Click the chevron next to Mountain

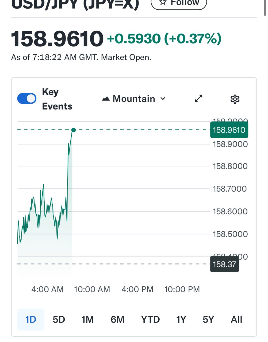(163, 99)
